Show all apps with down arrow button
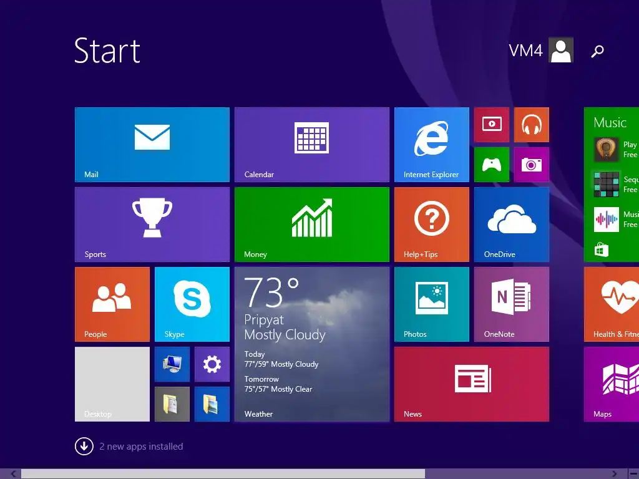 coord(84,447)
